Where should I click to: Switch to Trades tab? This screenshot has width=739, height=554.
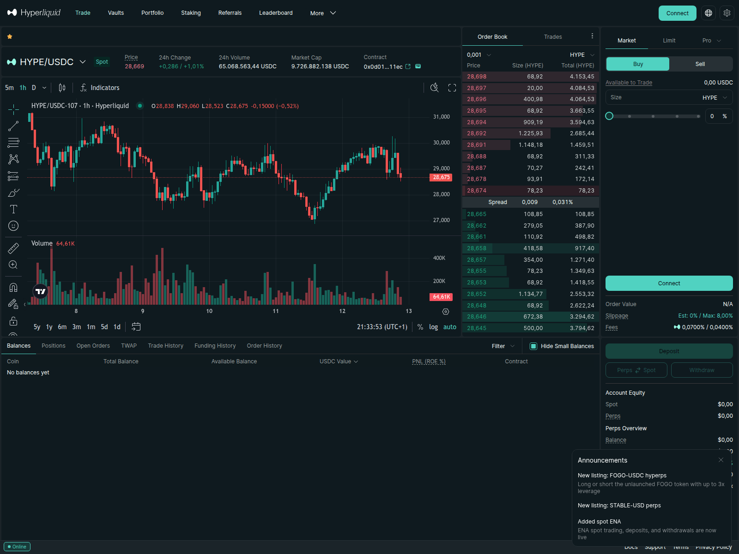553,37
